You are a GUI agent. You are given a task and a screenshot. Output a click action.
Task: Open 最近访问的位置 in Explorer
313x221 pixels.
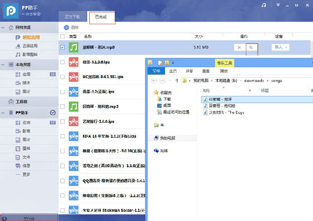tap(176, 112)
